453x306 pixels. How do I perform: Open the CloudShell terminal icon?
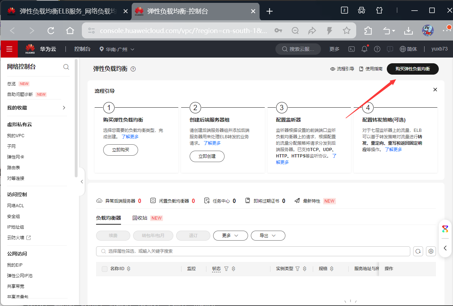(351, 49)
